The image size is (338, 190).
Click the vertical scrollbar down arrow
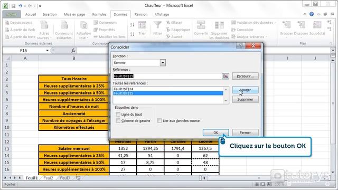pyautogui.click(x=333, y=172)
